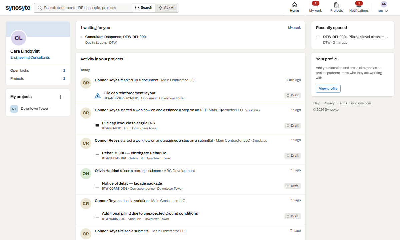Click the Notifications red badge counter

click(359, 3)
